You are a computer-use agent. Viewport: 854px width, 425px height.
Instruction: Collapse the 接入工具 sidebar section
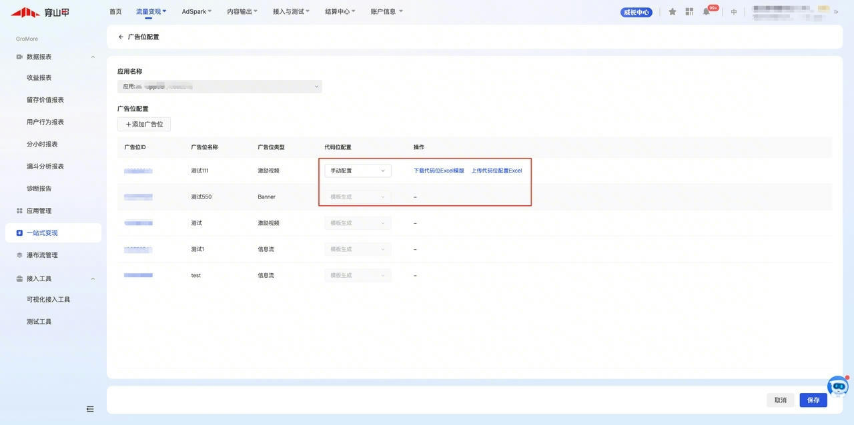coord(93,279)
